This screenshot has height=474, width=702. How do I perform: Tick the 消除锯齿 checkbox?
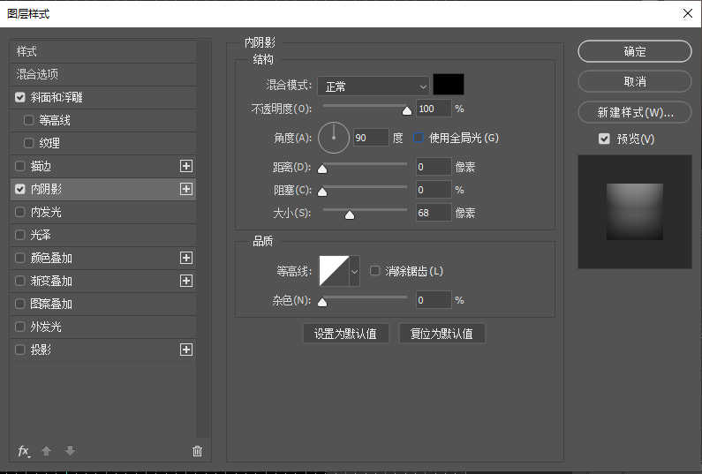374,270
